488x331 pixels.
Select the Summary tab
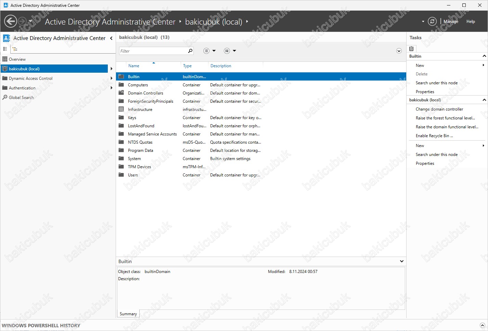tap(128, 314)
